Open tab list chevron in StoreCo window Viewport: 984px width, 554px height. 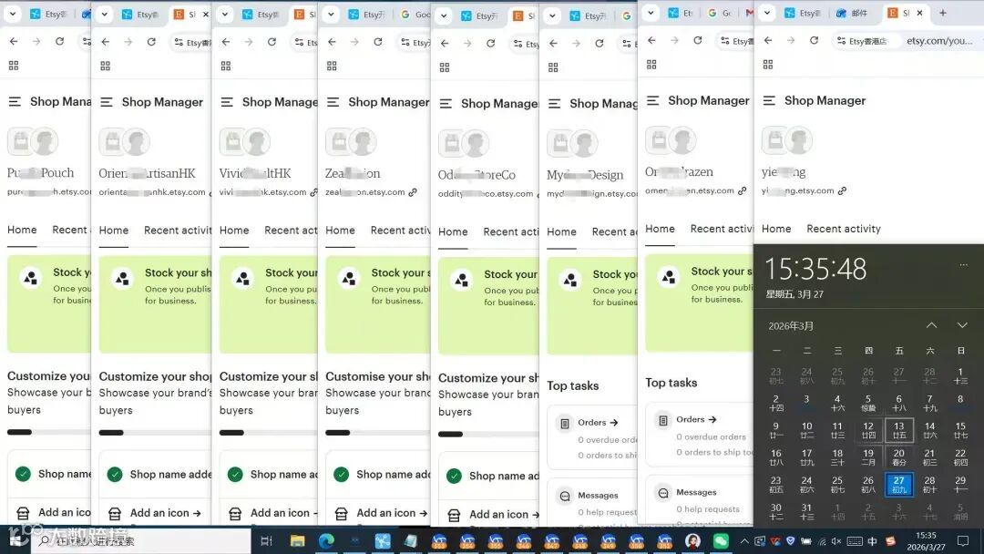444,15
